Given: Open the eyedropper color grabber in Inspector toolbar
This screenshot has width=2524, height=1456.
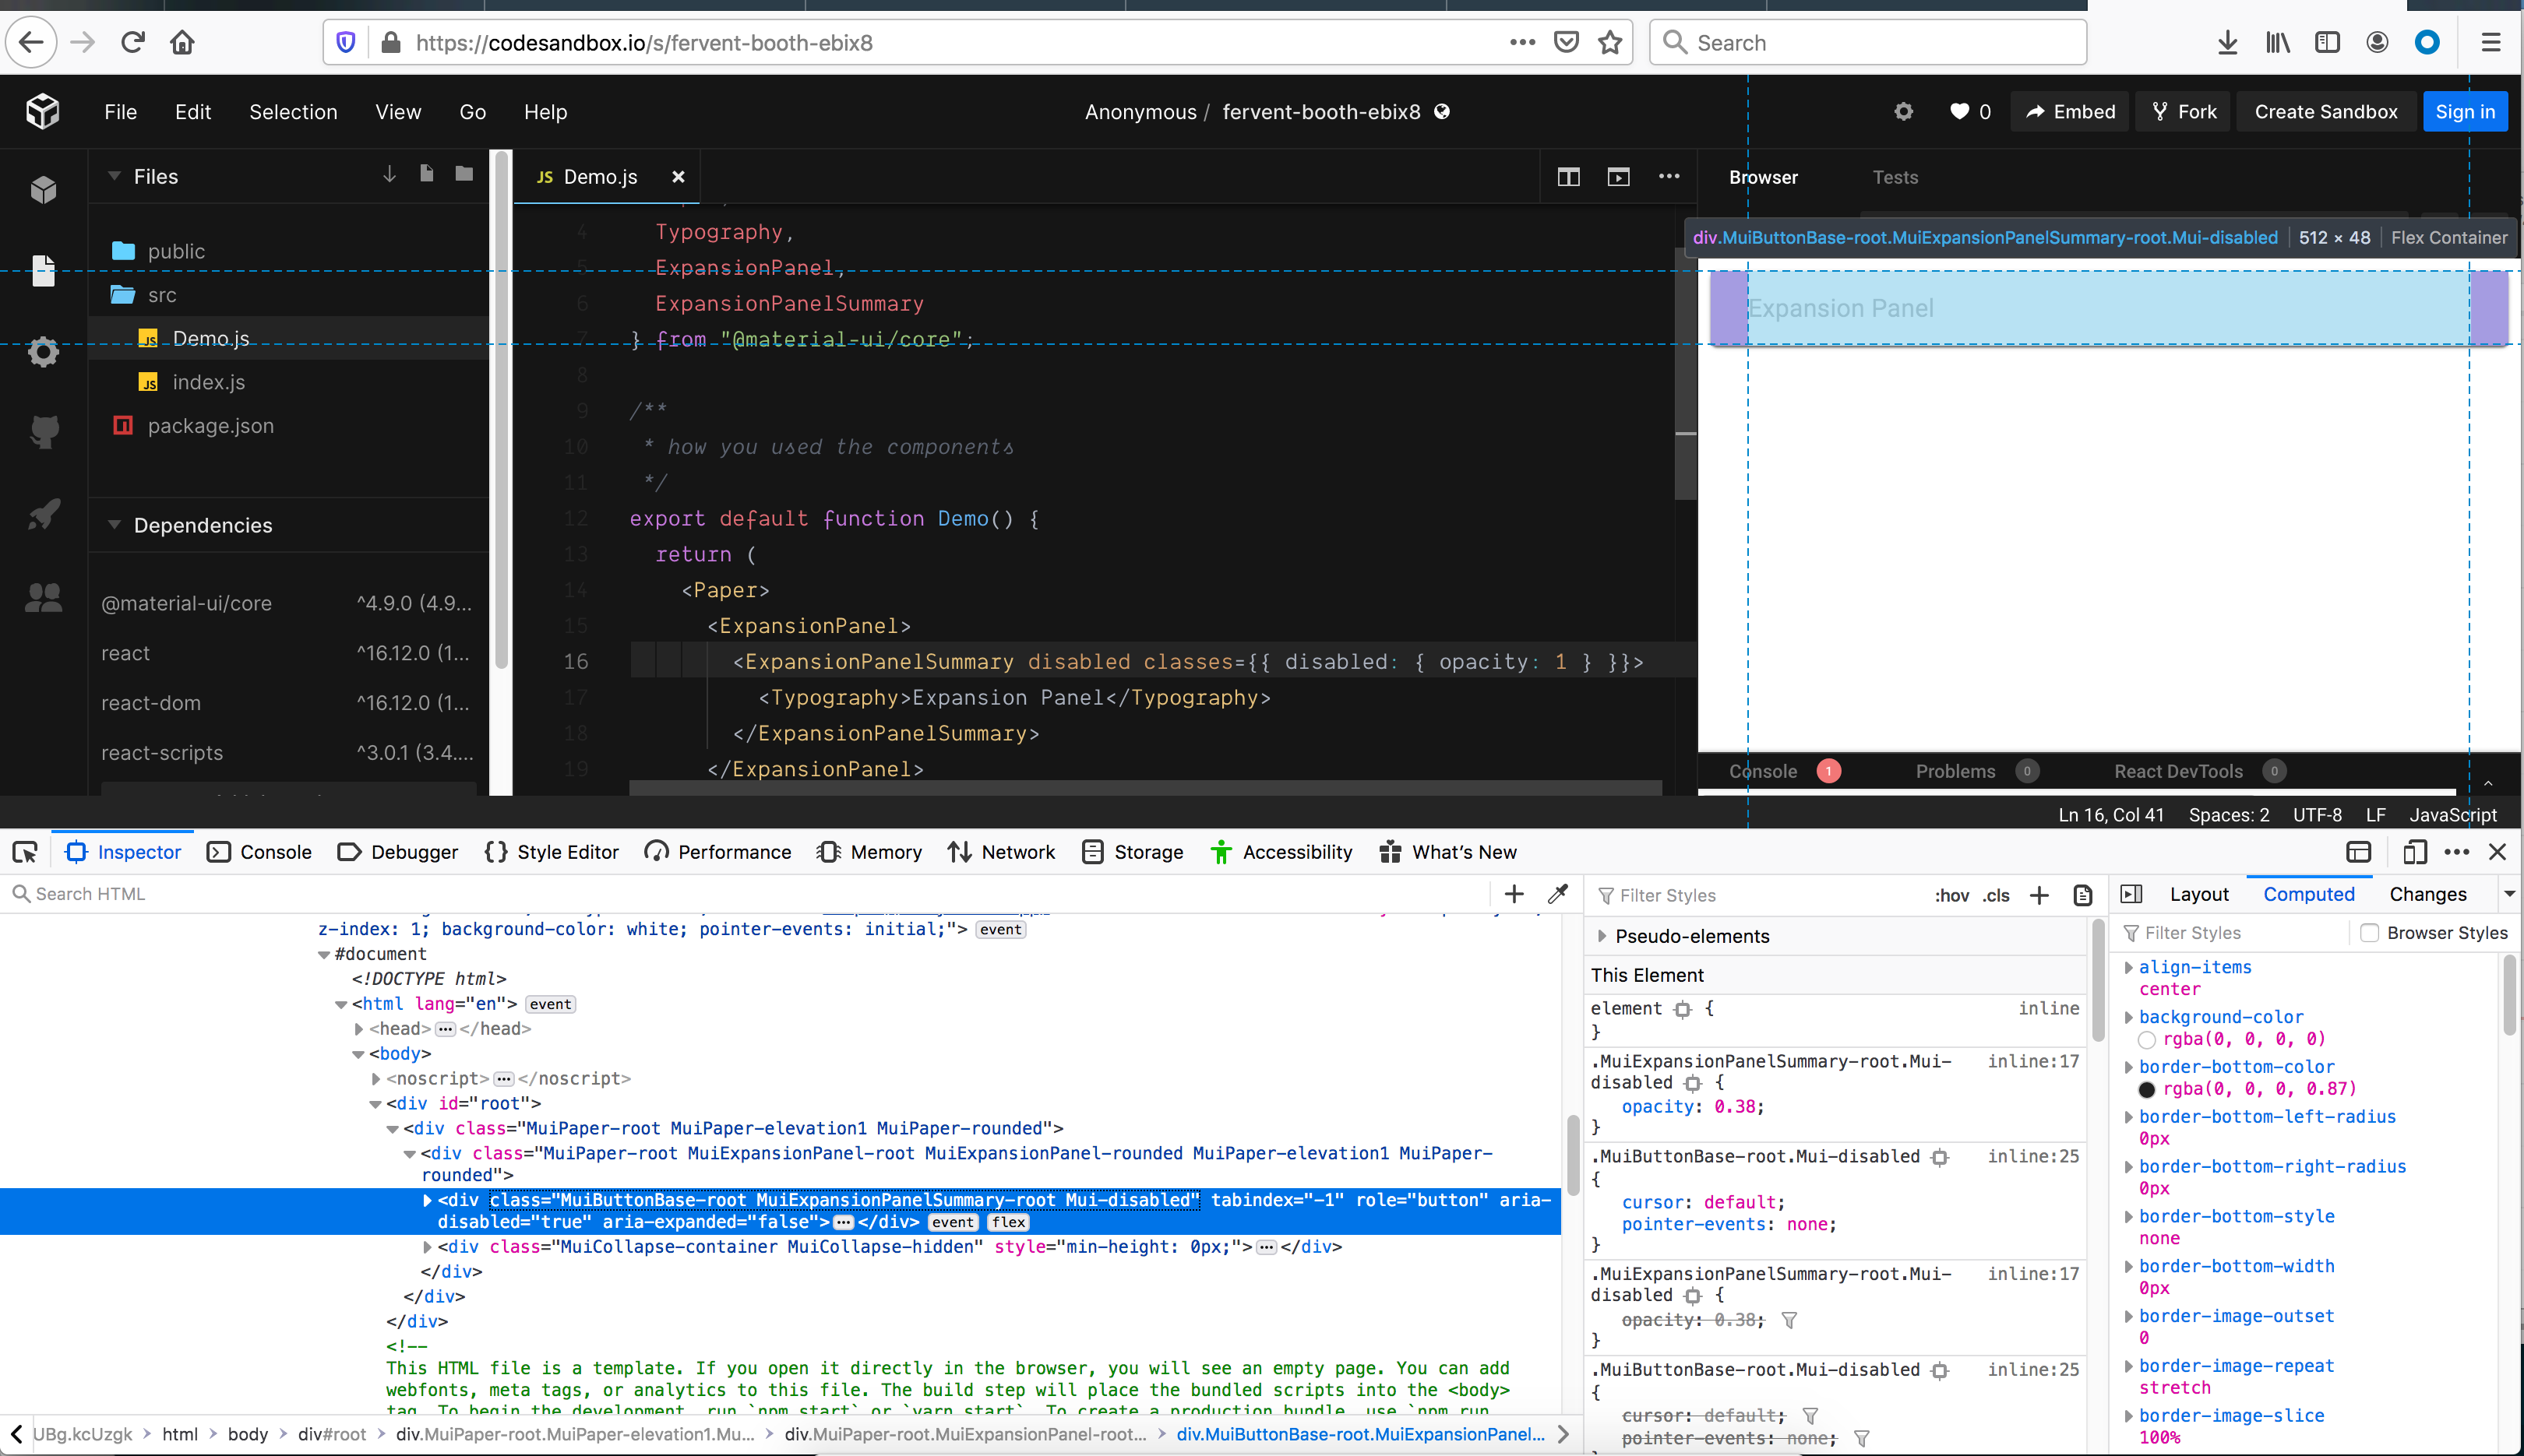Looking at the screenshot, I should pyautogui.click(x=1557, y=894).
